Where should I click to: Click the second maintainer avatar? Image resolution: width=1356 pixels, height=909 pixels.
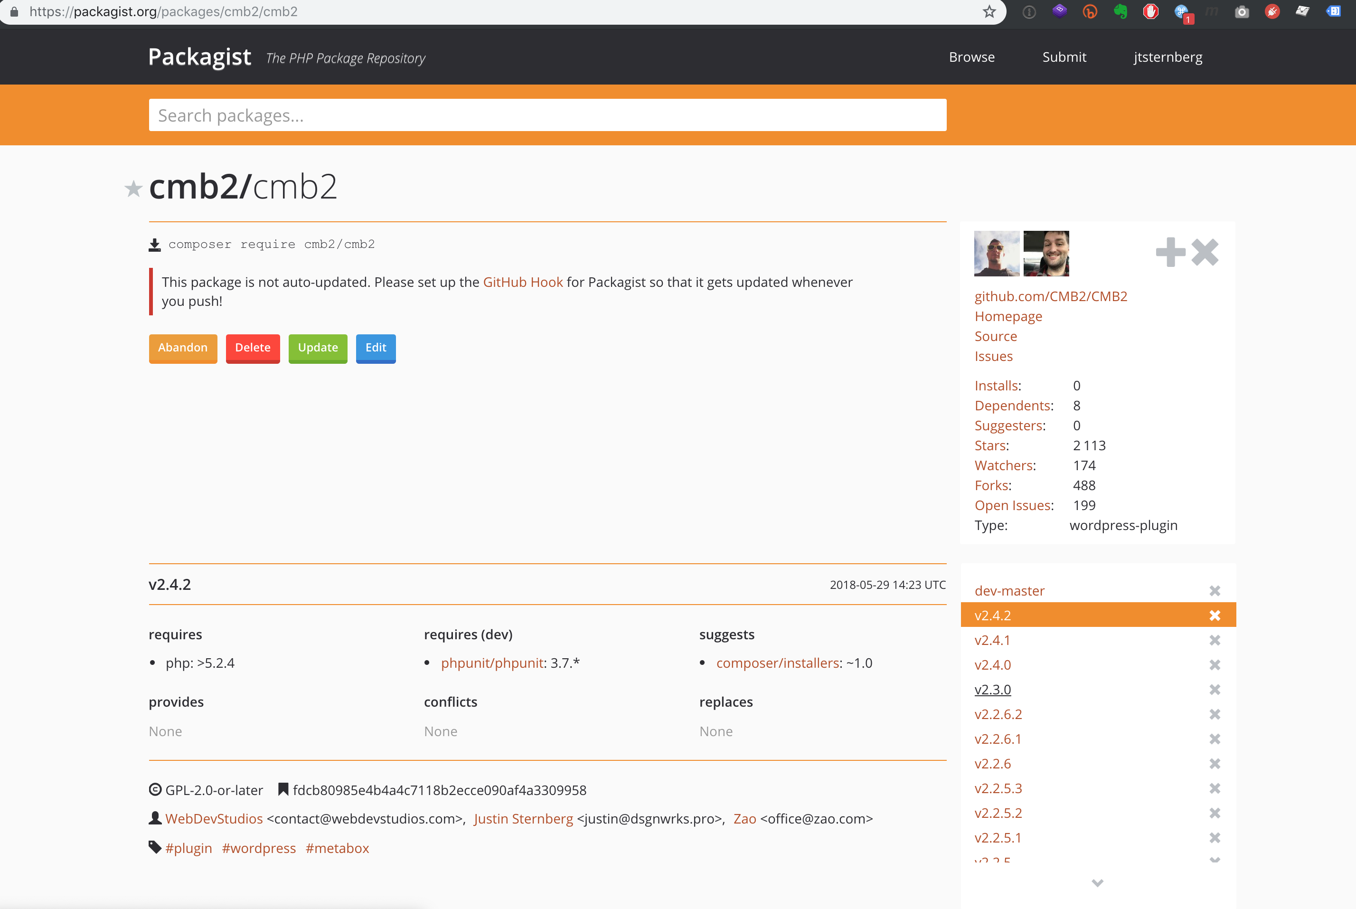(1046, 253)
